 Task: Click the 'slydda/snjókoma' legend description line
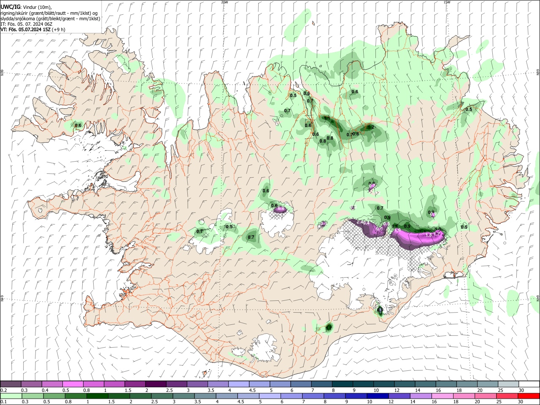[51, 19]
